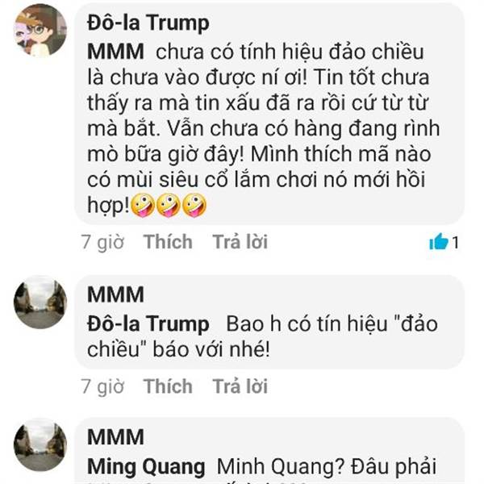Image resolution: width=484 pixels, height=484 pixels.
Task: Open the Ming Quang mention link
Action: coord(146,467)
